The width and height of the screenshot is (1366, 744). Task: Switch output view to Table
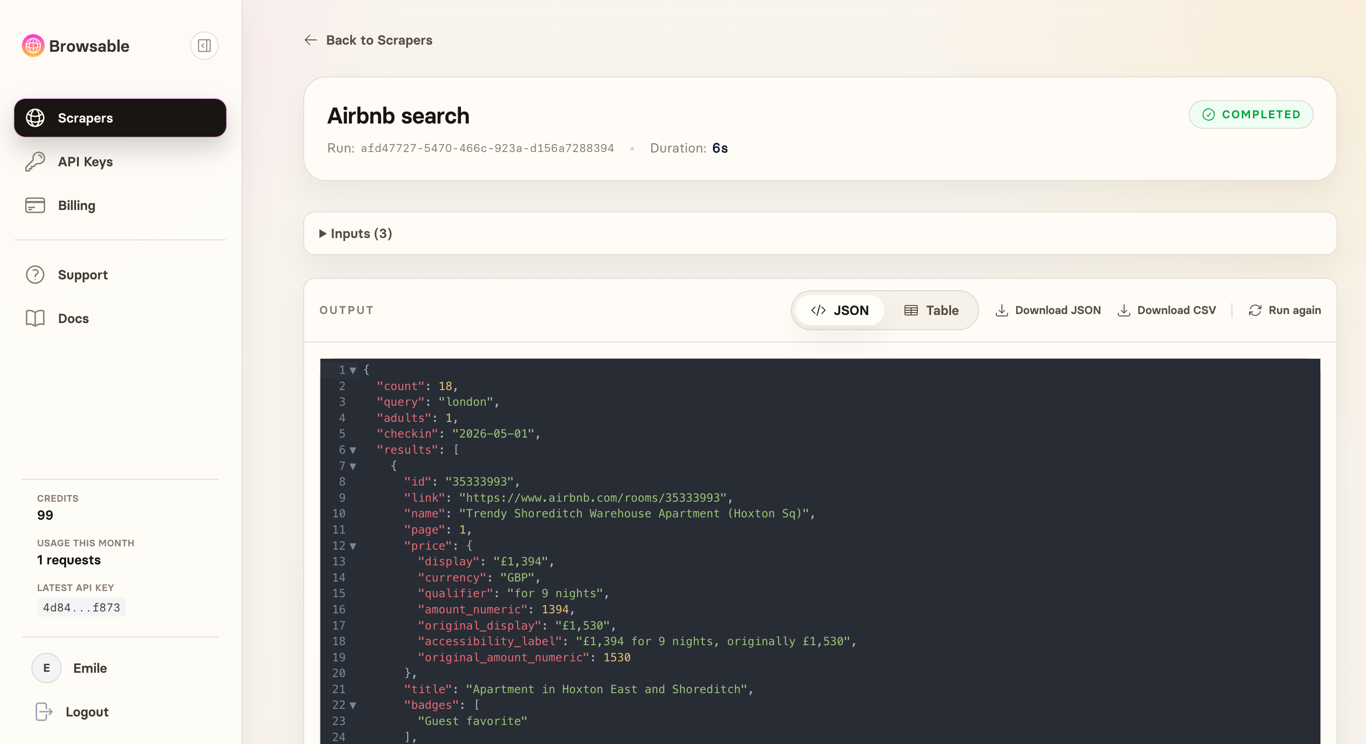coord(931,310)
